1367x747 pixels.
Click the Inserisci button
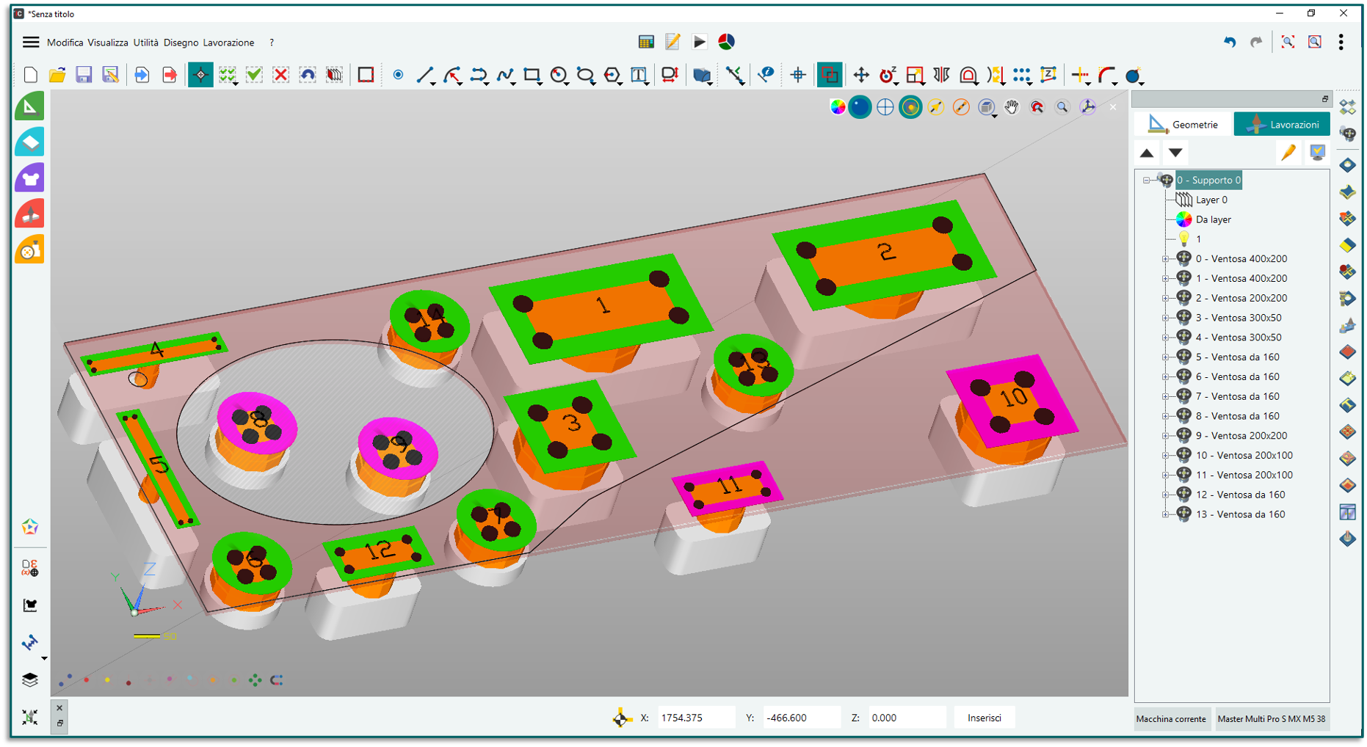coord(984,718)
